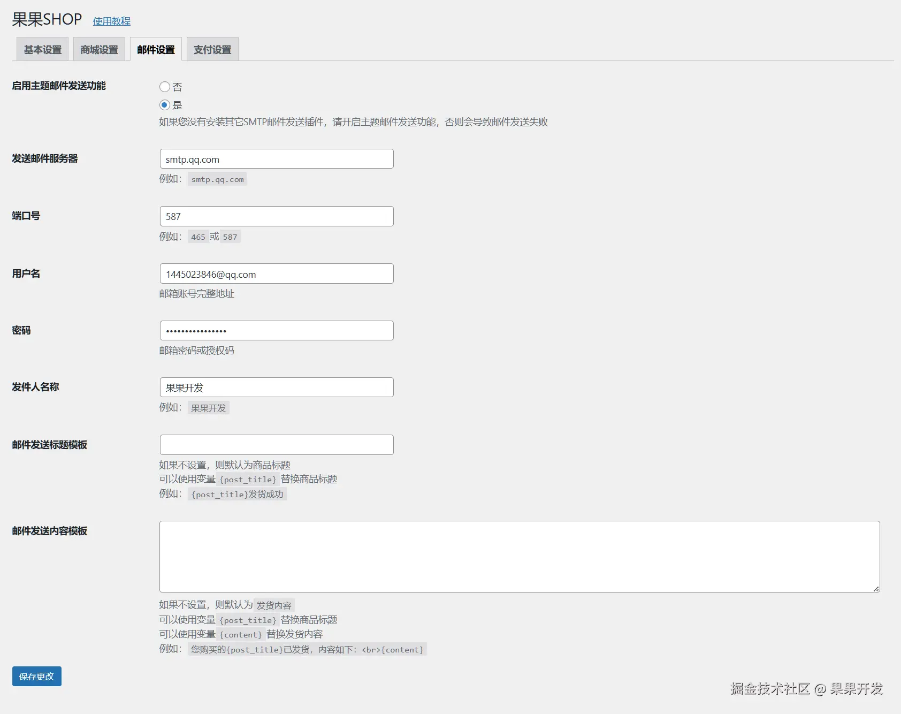Select the 是 radio button for email sending
901x714 pixels.
tap(165, 105)
